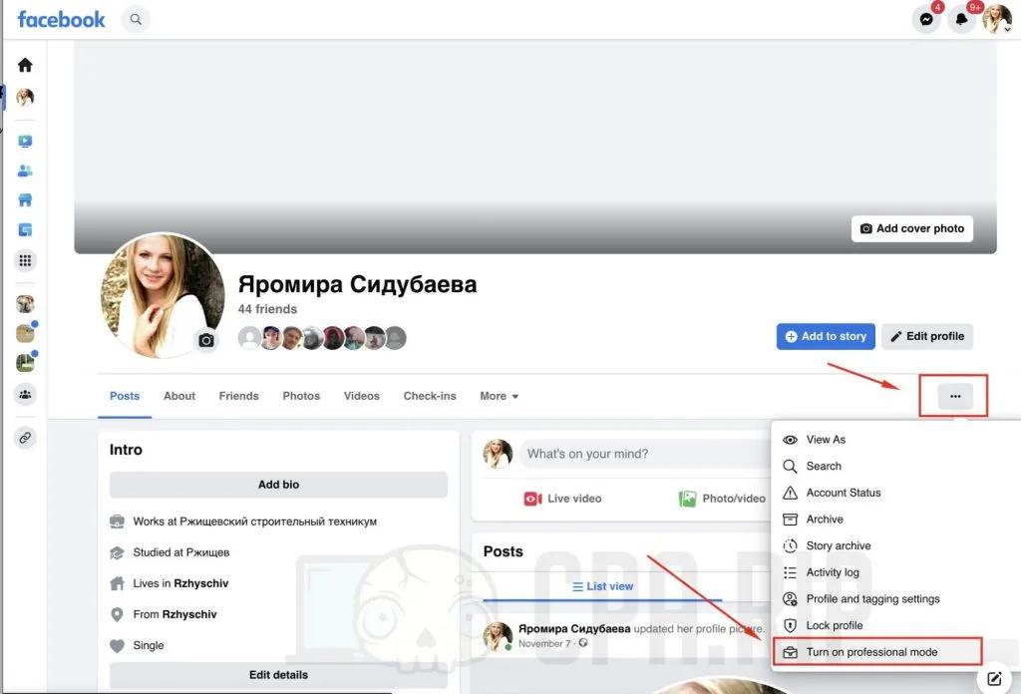Image resolution: width=1021 pixels, height=694 pixels.
Task: Click Add to story button
Action: coord(825,337)
